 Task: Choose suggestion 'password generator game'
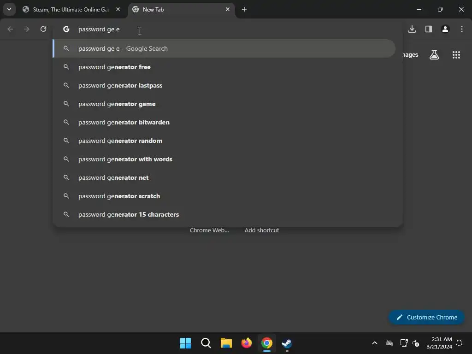click(x=224, y=104)
